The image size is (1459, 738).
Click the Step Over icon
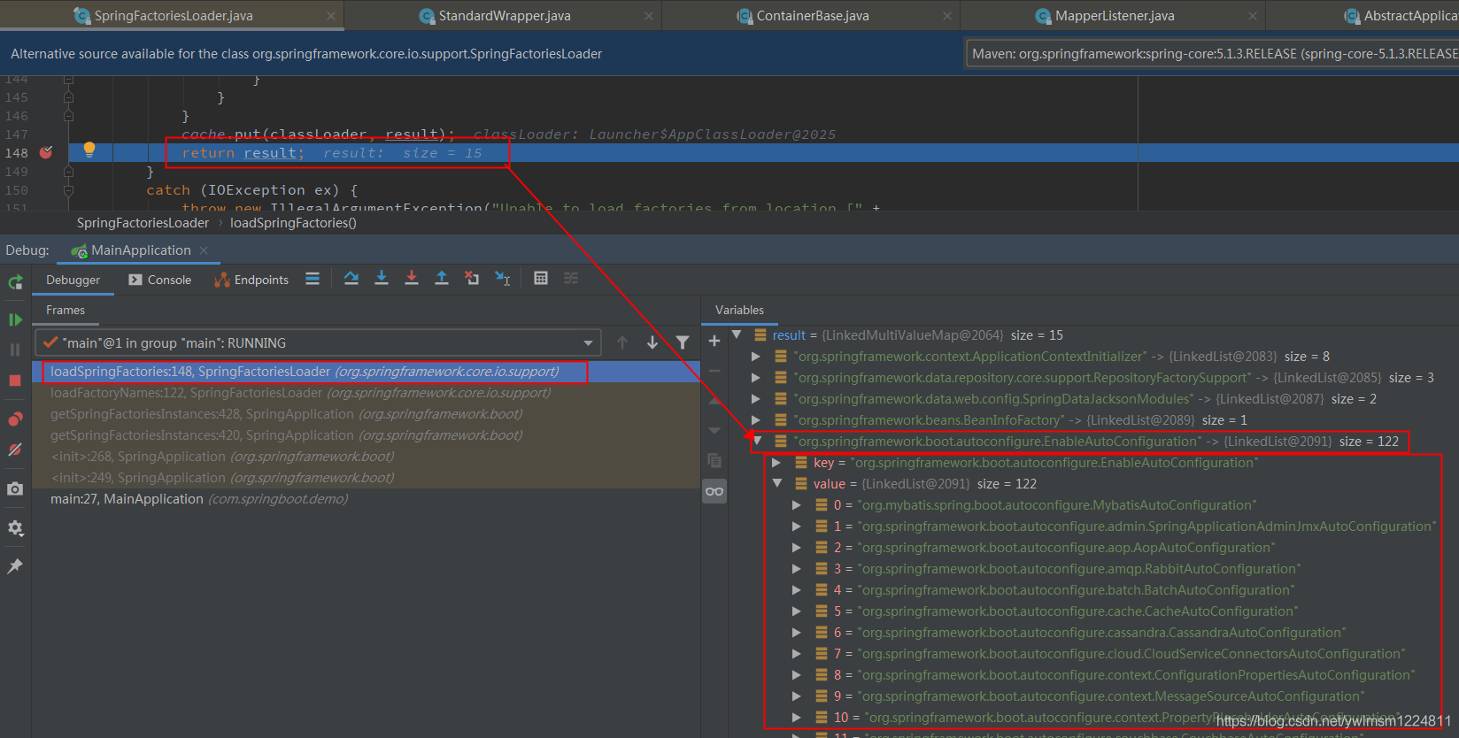click(351, 279)
